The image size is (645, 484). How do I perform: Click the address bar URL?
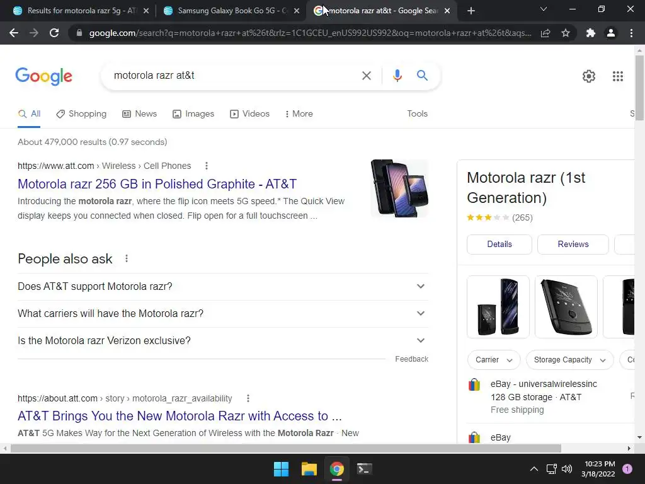[x=310, y=33]
